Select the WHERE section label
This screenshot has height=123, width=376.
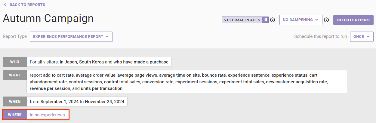15,115
